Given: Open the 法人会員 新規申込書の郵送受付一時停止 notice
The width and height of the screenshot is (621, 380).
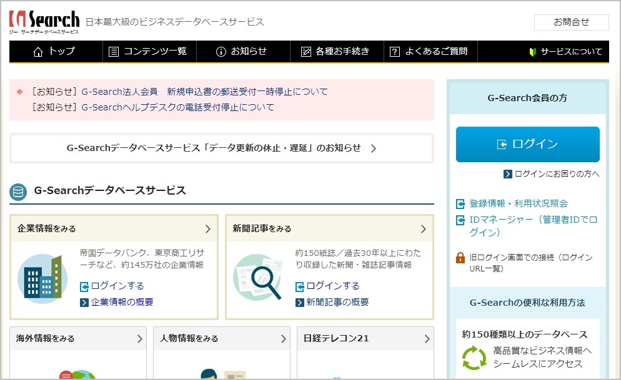Looking at the screenshot, I should [204, 92].
